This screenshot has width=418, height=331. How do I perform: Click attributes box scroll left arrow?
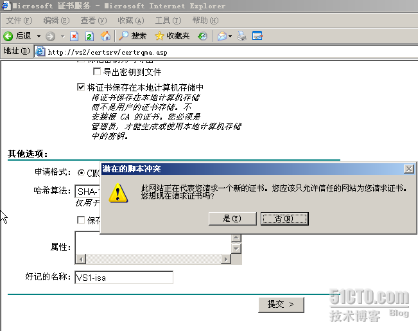(81, 259)
